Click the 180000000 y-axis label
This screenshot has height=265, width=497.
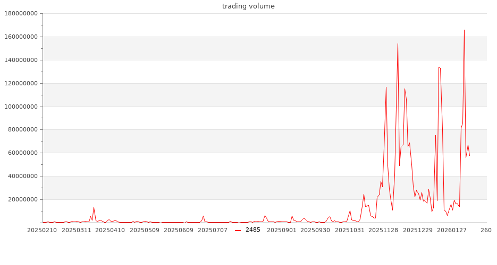pos(22,14)
